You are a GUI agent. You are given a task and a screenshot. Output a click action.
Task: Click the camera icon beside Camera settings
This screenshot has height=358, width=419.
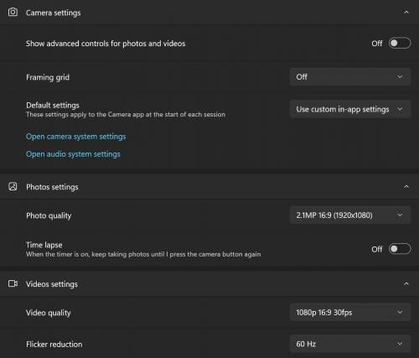tap(13, 13)
